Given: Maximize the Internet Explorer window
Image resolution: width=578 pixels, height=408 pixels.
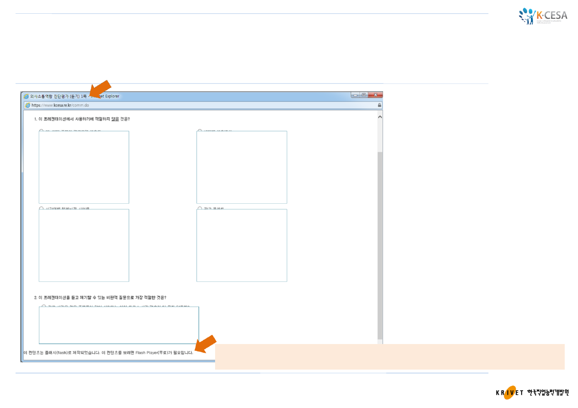Looking at the screenshot, I should (364, 95).
